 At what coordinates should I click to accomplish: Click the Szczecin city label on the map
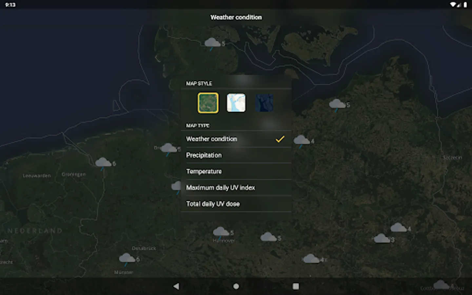click(452, 158)
